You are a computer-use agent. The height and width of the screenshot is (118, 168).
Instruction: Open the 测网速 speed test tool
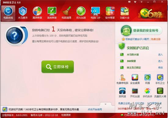tap(122, 93)
